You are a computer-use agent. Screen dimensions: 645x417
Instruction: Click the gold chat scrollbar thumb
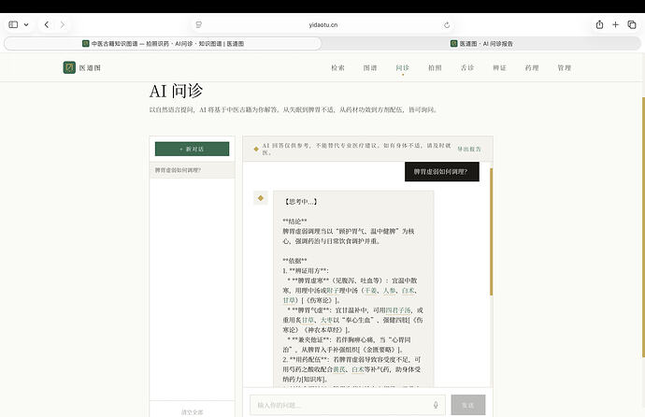491,232
